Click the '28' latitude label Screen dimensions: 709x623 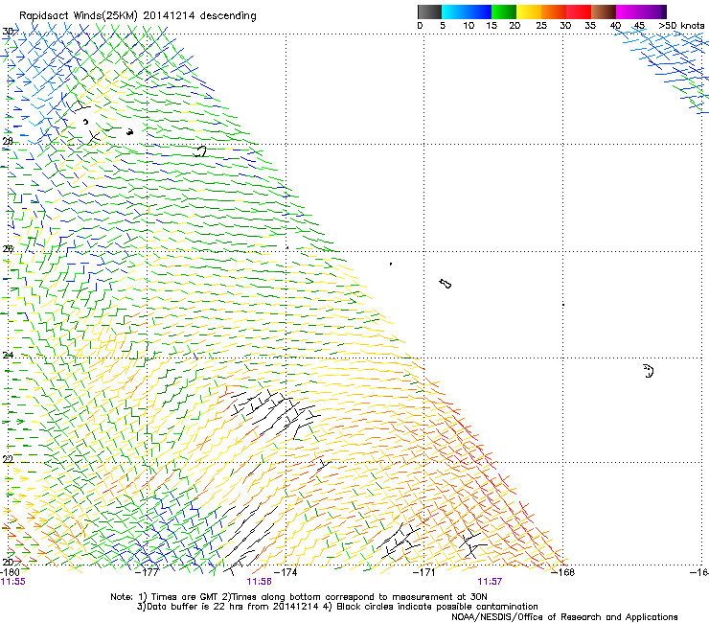pos(8,141)
